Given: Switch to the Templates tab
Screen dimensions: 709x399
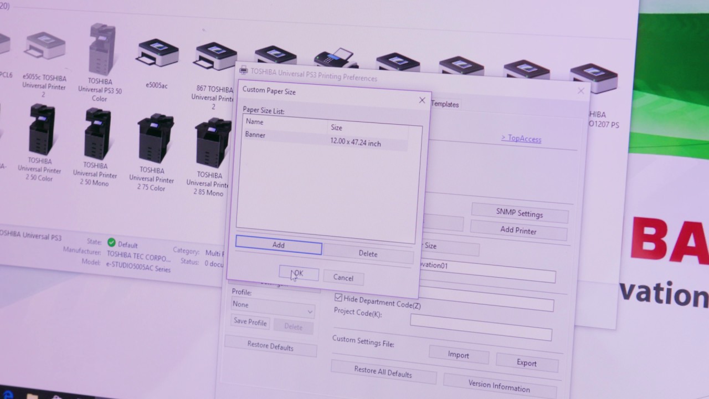Looking at the screenshot, I should point(445,104).
